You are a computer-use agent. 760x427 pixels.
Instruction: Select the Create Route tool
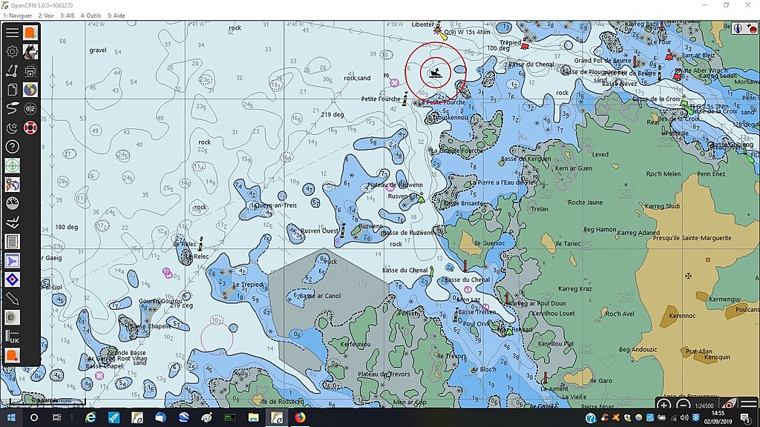click(x=12, y=70)
